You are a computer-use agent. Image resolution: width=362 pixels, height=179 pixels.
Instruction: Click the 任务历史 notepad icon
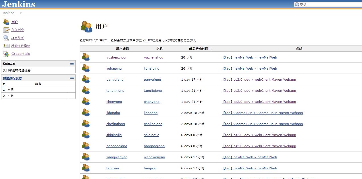(6, 30)
